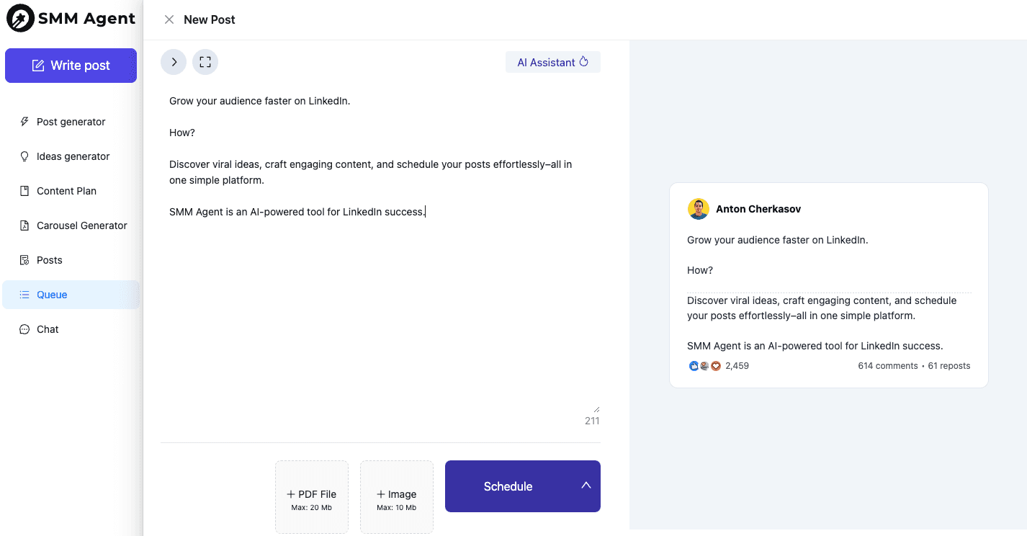1027x536 pixels.
Task: Open the Content Plan menu item
Action: coord(66,191)
